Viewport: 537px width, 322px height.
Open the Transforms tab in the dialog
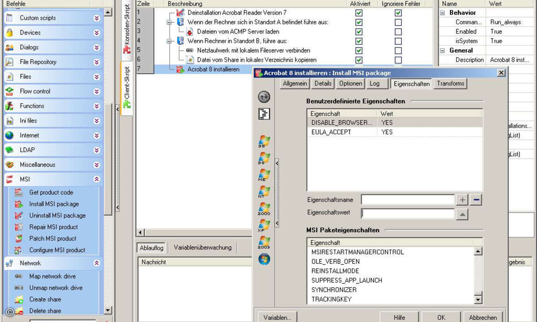(451, 83)
